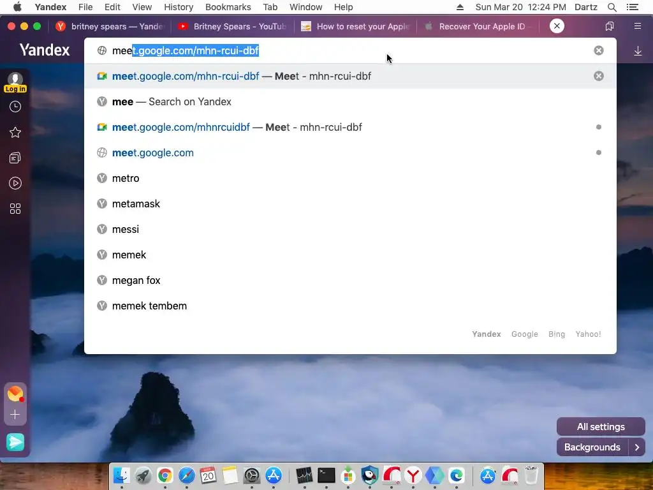Open the Control Center list icon in menu bar
Screen dimensions: 653x490
[633, 7]
